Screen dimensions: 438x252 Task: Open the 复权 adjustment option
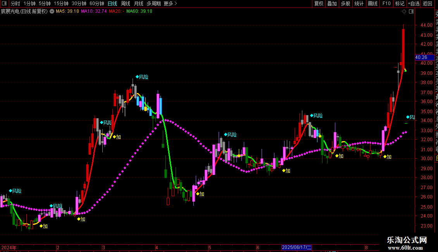[319, 3]
